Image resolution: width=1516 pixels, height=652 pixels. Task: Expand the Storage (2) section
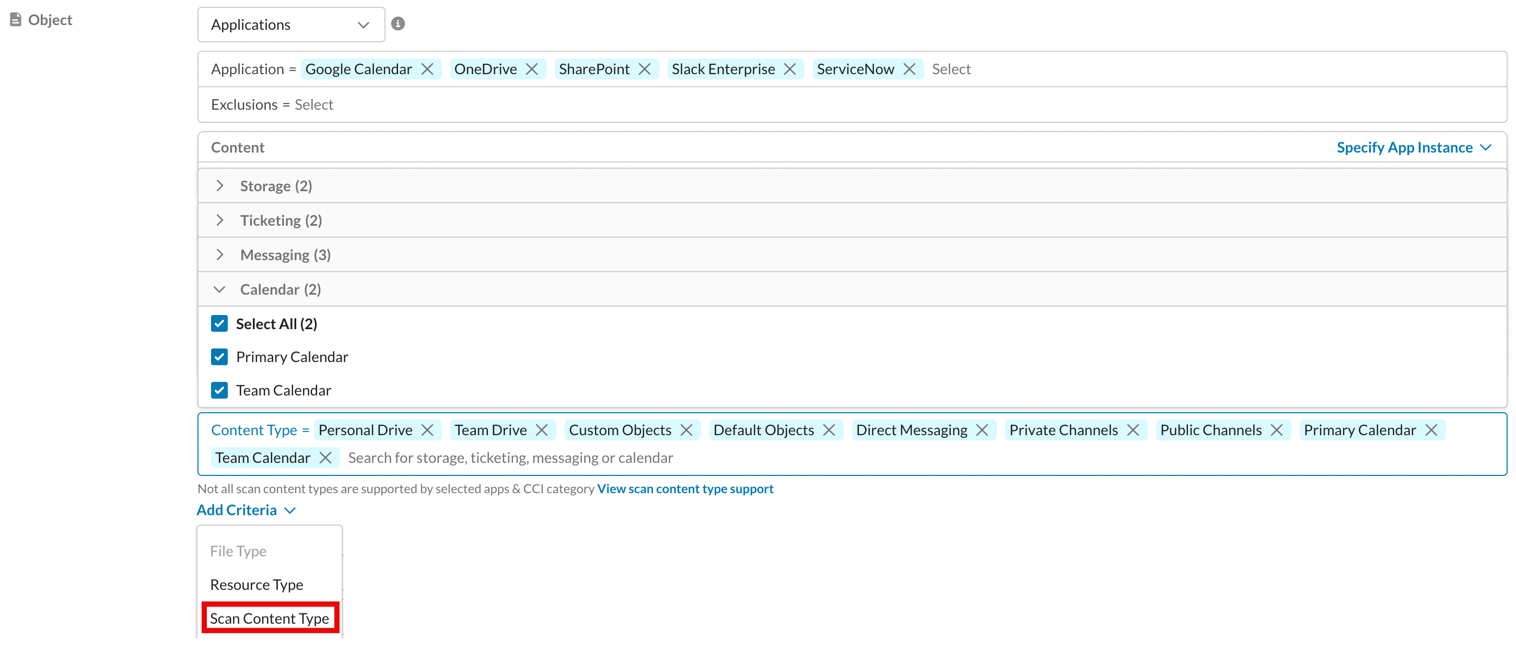pyautogui.click(x=852, y=186)
